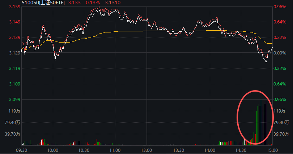The height and width of the screenshot is (154, 293).
Task: Select the 0.00% baseline label on right axis
Action: click(280, 53)
